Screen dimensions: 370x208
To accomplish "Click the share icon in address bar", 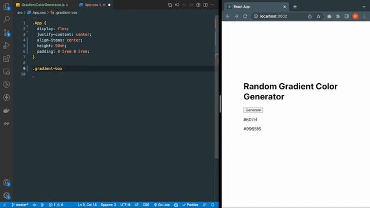I will 310,16.
